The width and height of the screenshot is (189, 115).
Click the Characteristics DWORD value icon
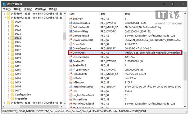coord(71,23)
